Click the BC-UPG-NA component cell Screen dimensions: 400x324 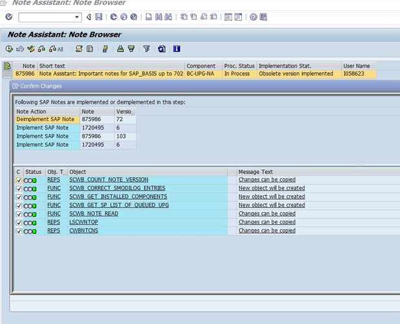click(203, 73)
